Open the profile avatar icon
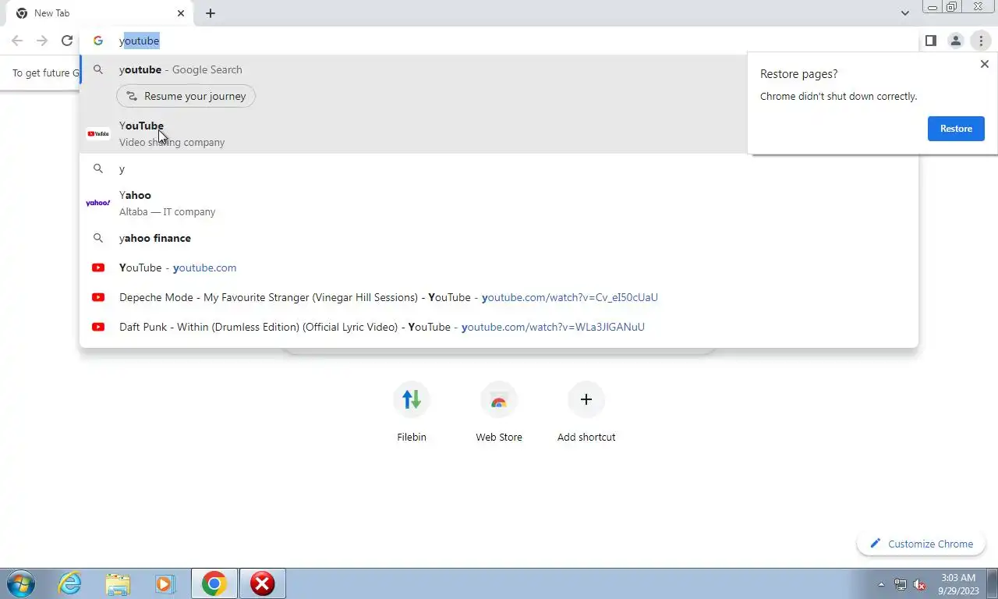This screenshot has height=599, width=998. (955, 41)
